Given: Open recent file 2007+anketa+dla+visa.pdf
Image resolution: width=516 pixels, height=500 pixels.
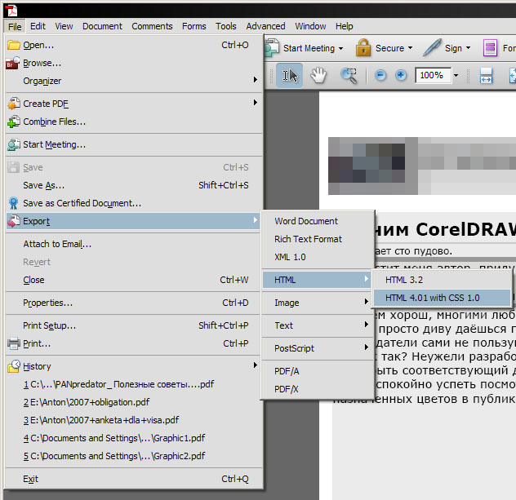Looking at the screenshot, I should 133,420.
